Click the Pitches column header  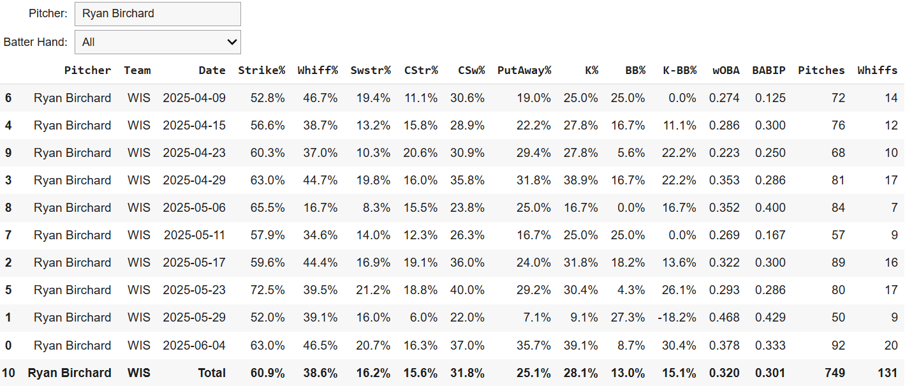coord(821,70)
